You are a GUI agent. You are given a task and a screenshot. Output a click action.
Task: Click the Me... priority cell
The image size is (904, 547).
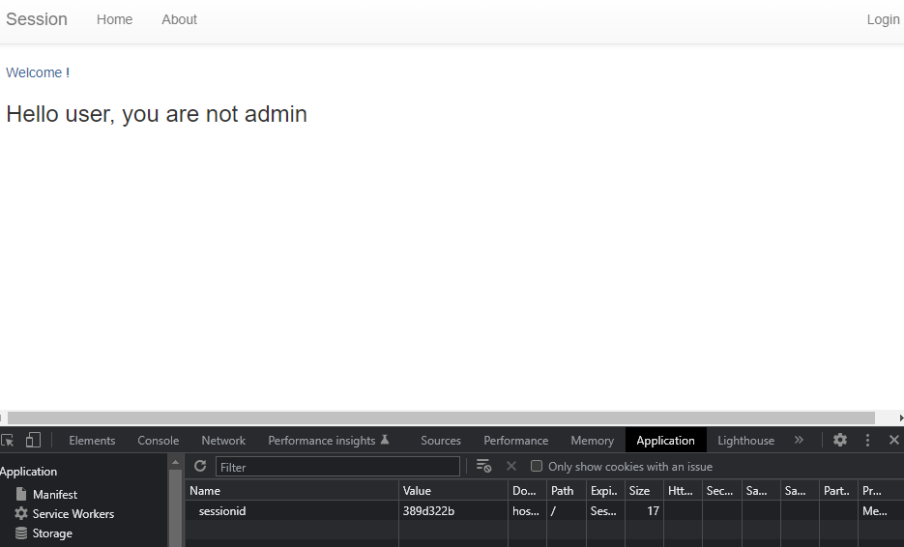875,510
